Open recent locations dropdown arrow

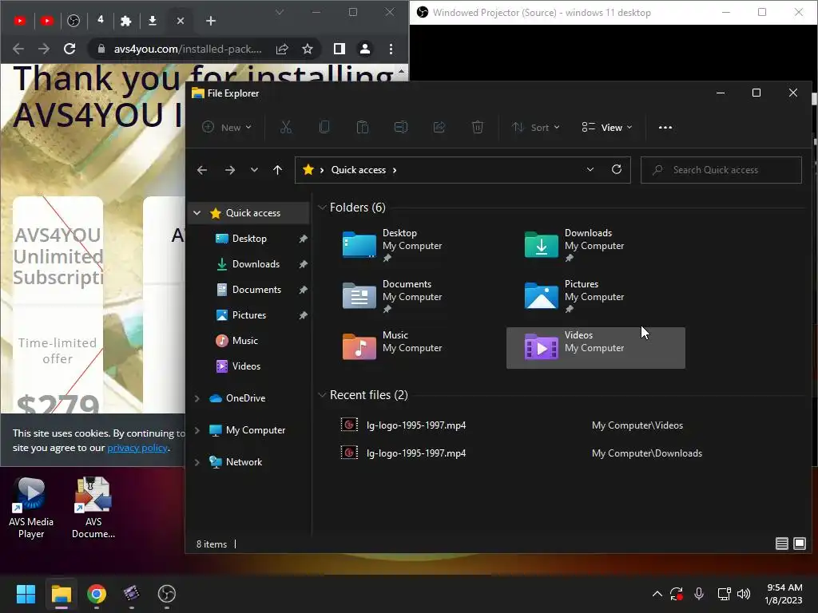(x=254, y=170)
